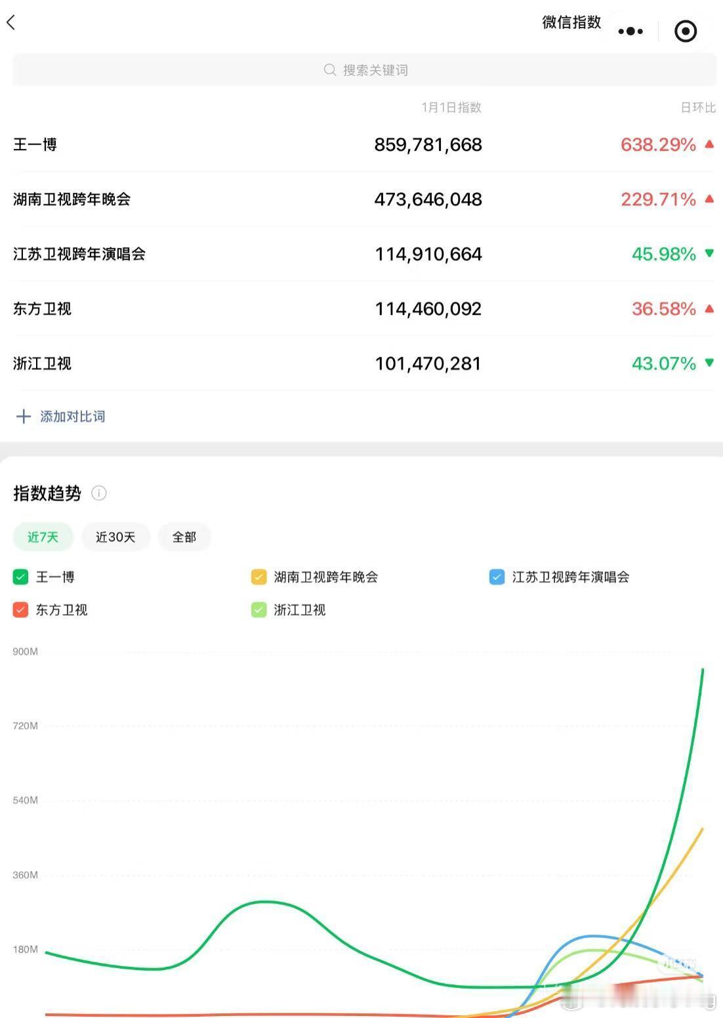Viewport: 723px width, 1018px height.
Task: Click the red up arrow beside 638.29%
Action: 709,144
